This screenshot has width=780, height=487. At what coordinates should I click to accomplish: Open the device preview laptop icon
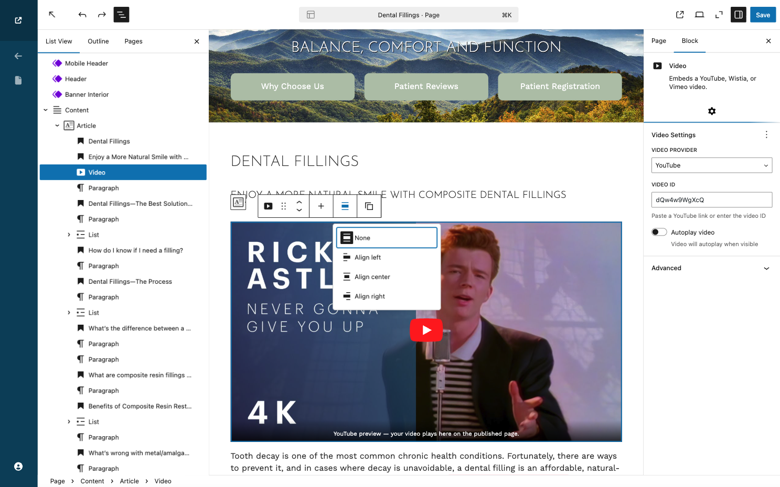(699, 15)
